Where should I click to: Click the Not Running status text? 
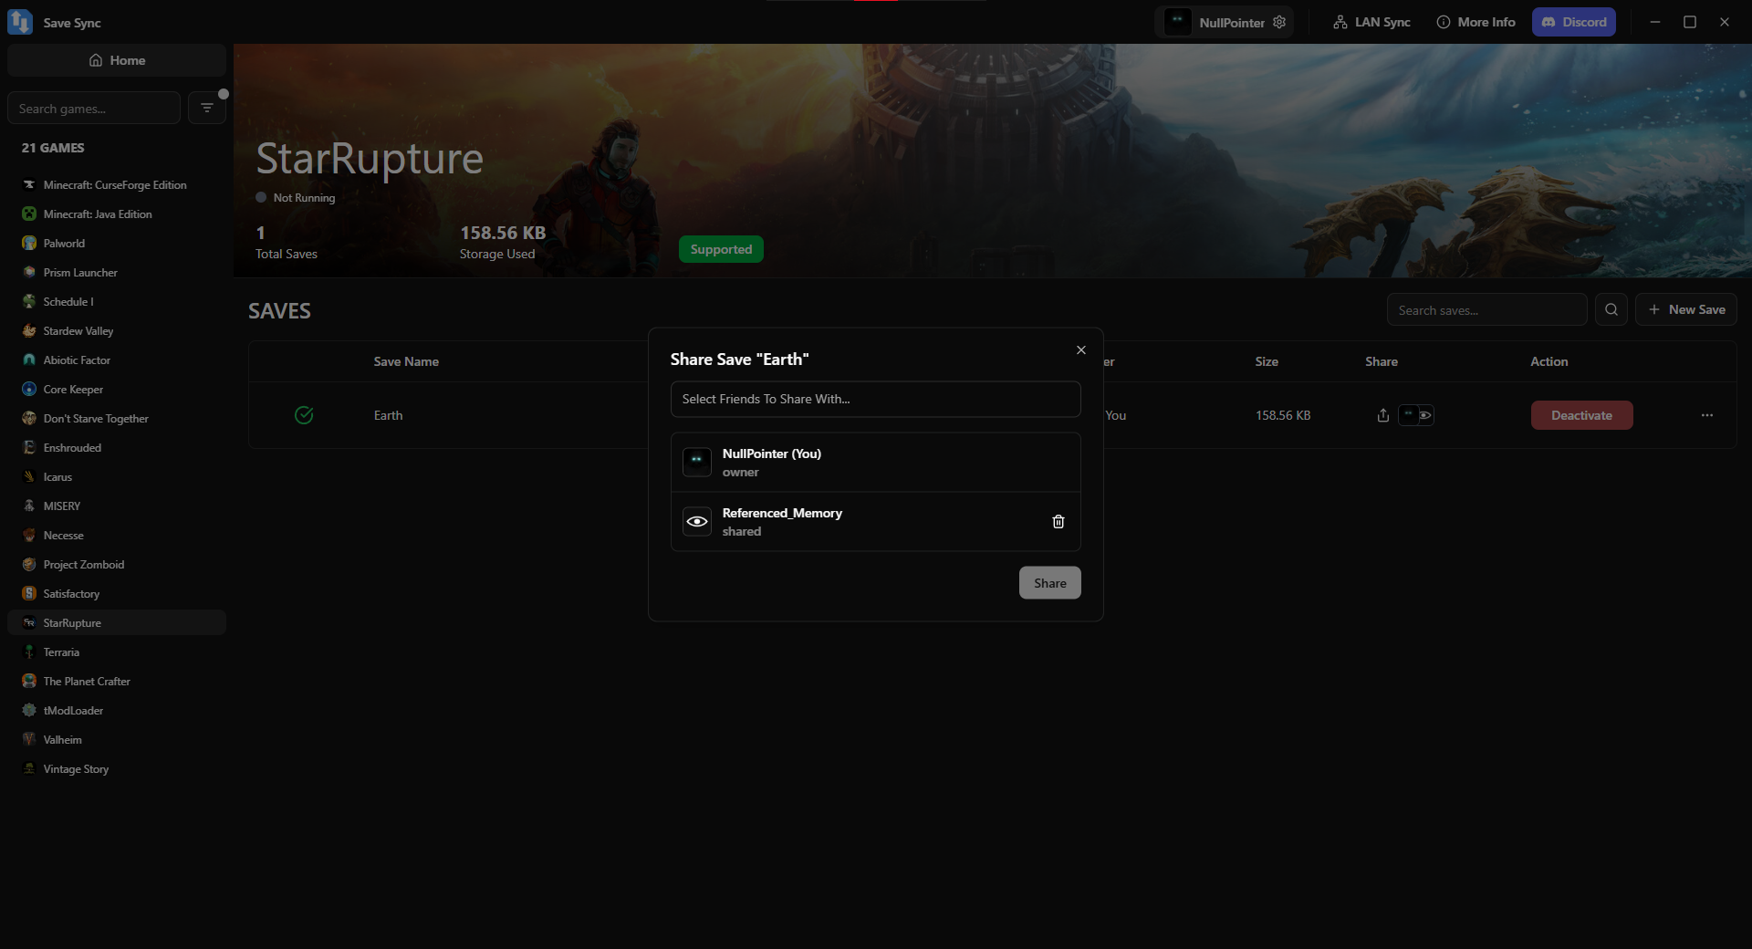tap(304, 198)
